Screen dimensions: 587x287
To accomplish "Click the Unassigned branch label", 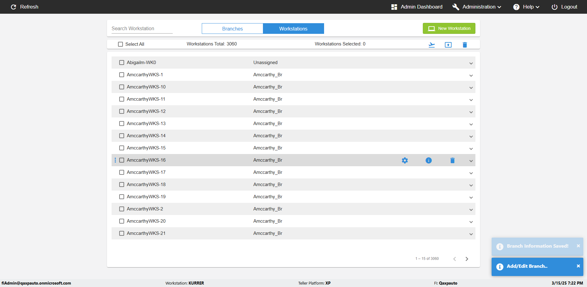I will point(265,63).
